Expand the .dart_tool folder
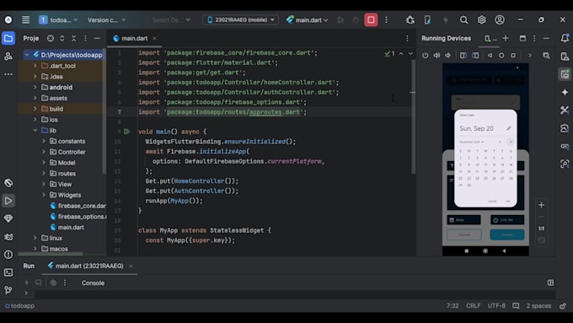Viewport: 573px width, 323px height. 35,66
